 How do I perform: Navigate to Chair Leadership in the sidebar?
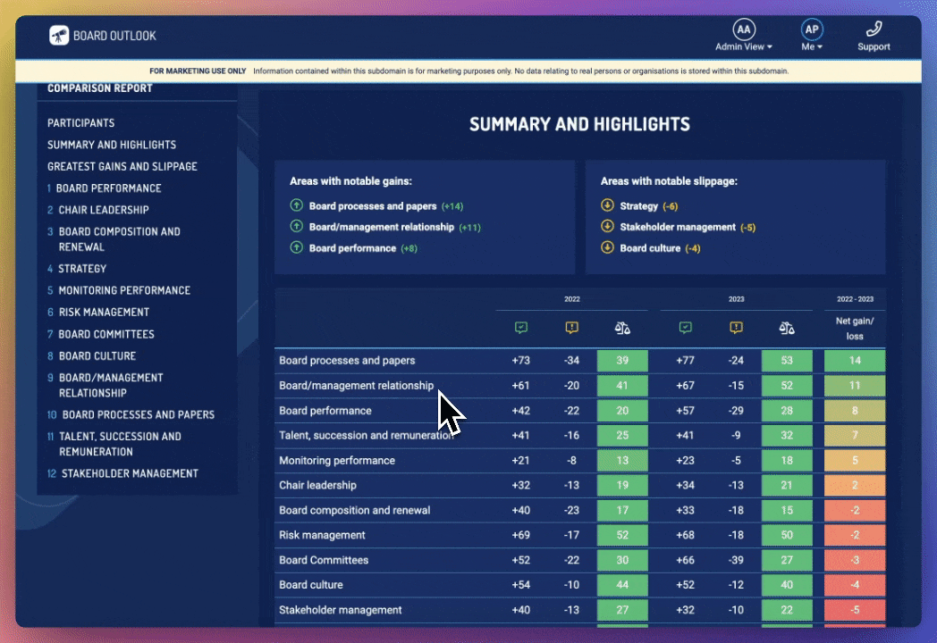coord(104,210)
